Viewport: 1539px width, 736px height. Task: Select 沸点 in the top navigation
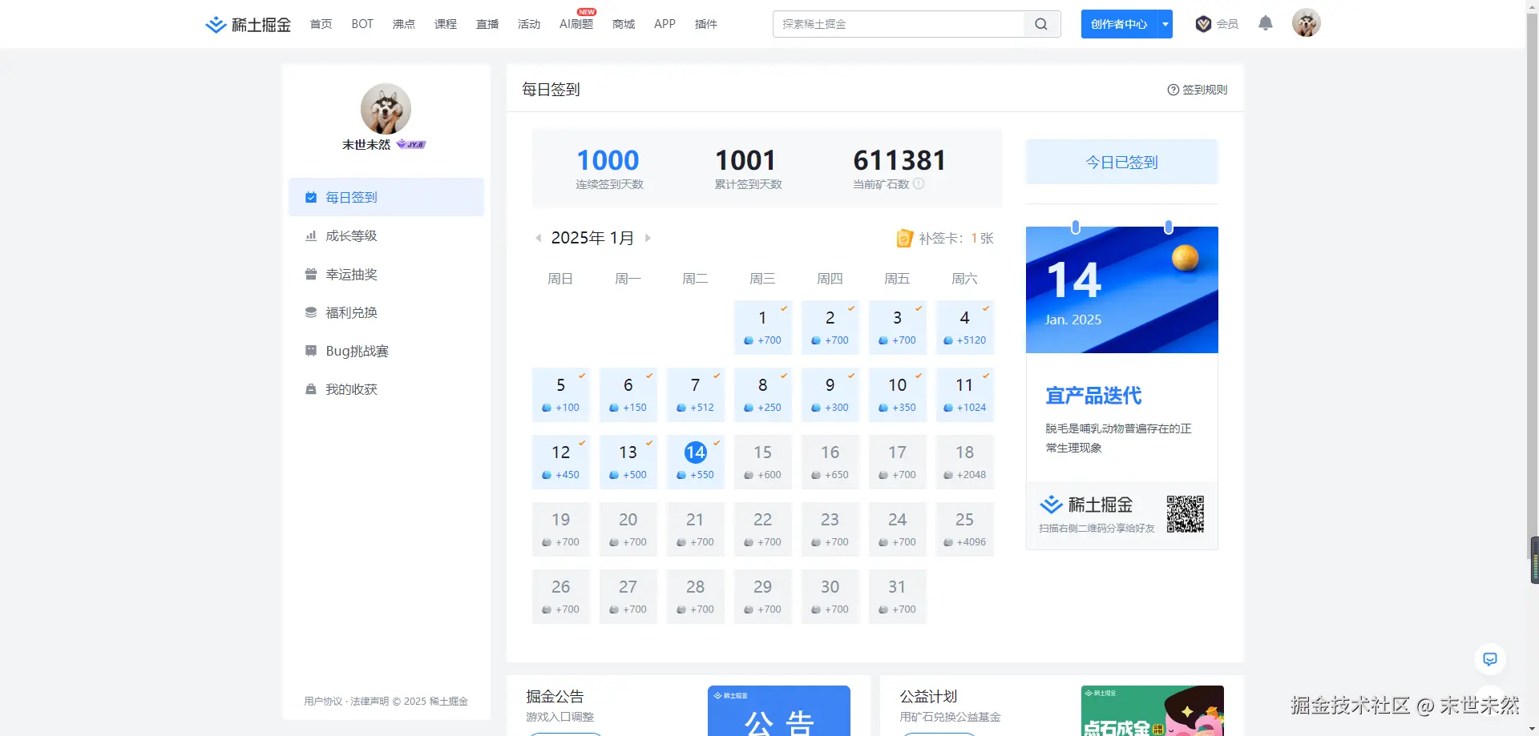click(403, 24)
